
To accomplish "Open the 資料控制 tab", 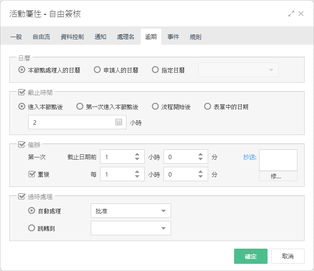I will (72, 37).
